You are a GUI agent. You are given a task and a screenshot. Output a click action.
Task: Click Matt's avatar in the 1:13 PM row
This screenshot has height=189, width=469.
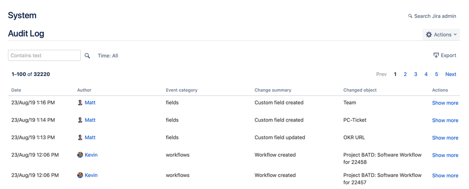(80, 137)
